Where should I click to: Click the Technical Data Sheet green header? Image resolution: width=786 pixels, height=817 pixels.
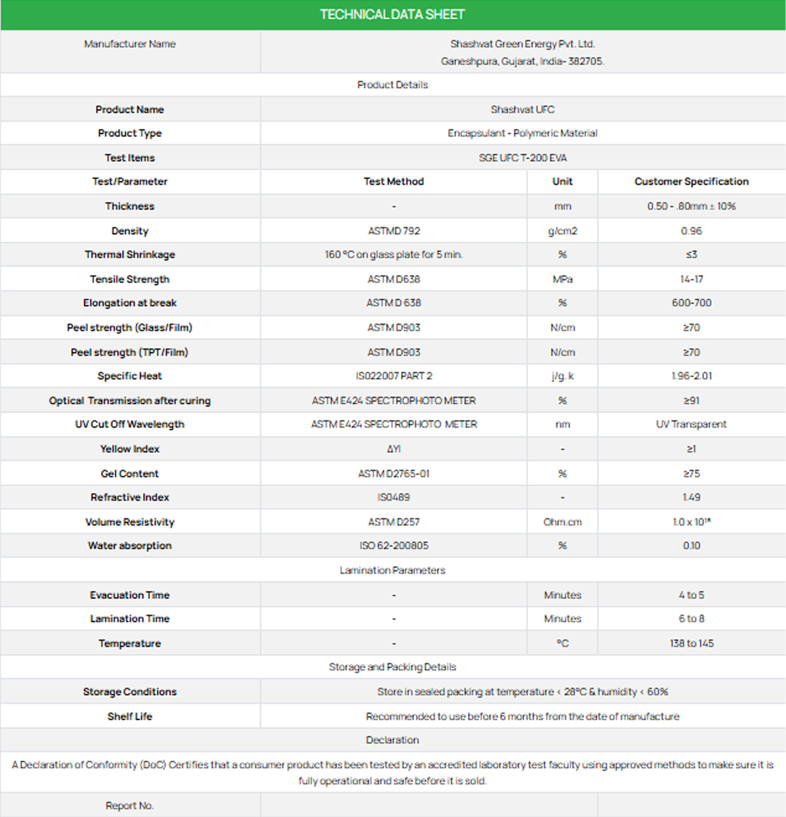pyautogui.click(x=393, y=14)
